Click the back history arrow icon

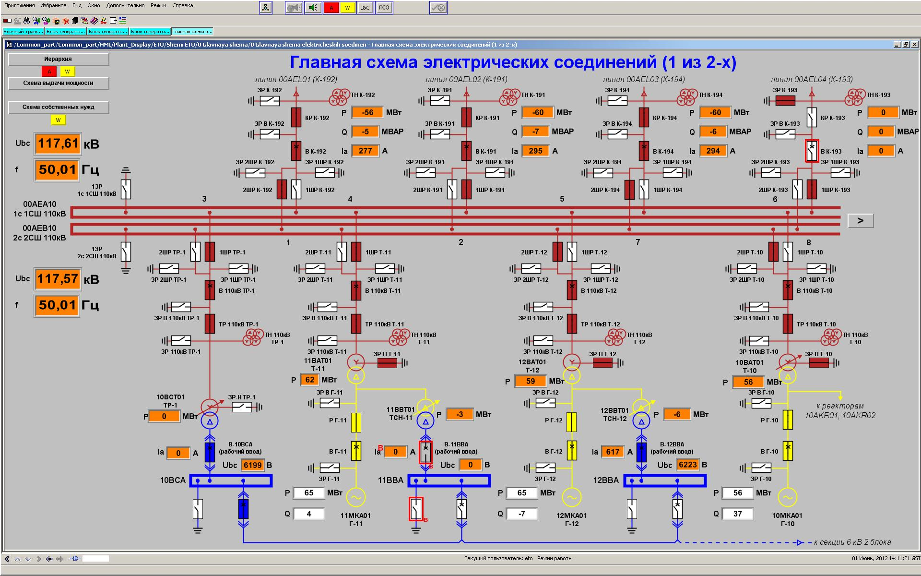(x=49, y=559)
